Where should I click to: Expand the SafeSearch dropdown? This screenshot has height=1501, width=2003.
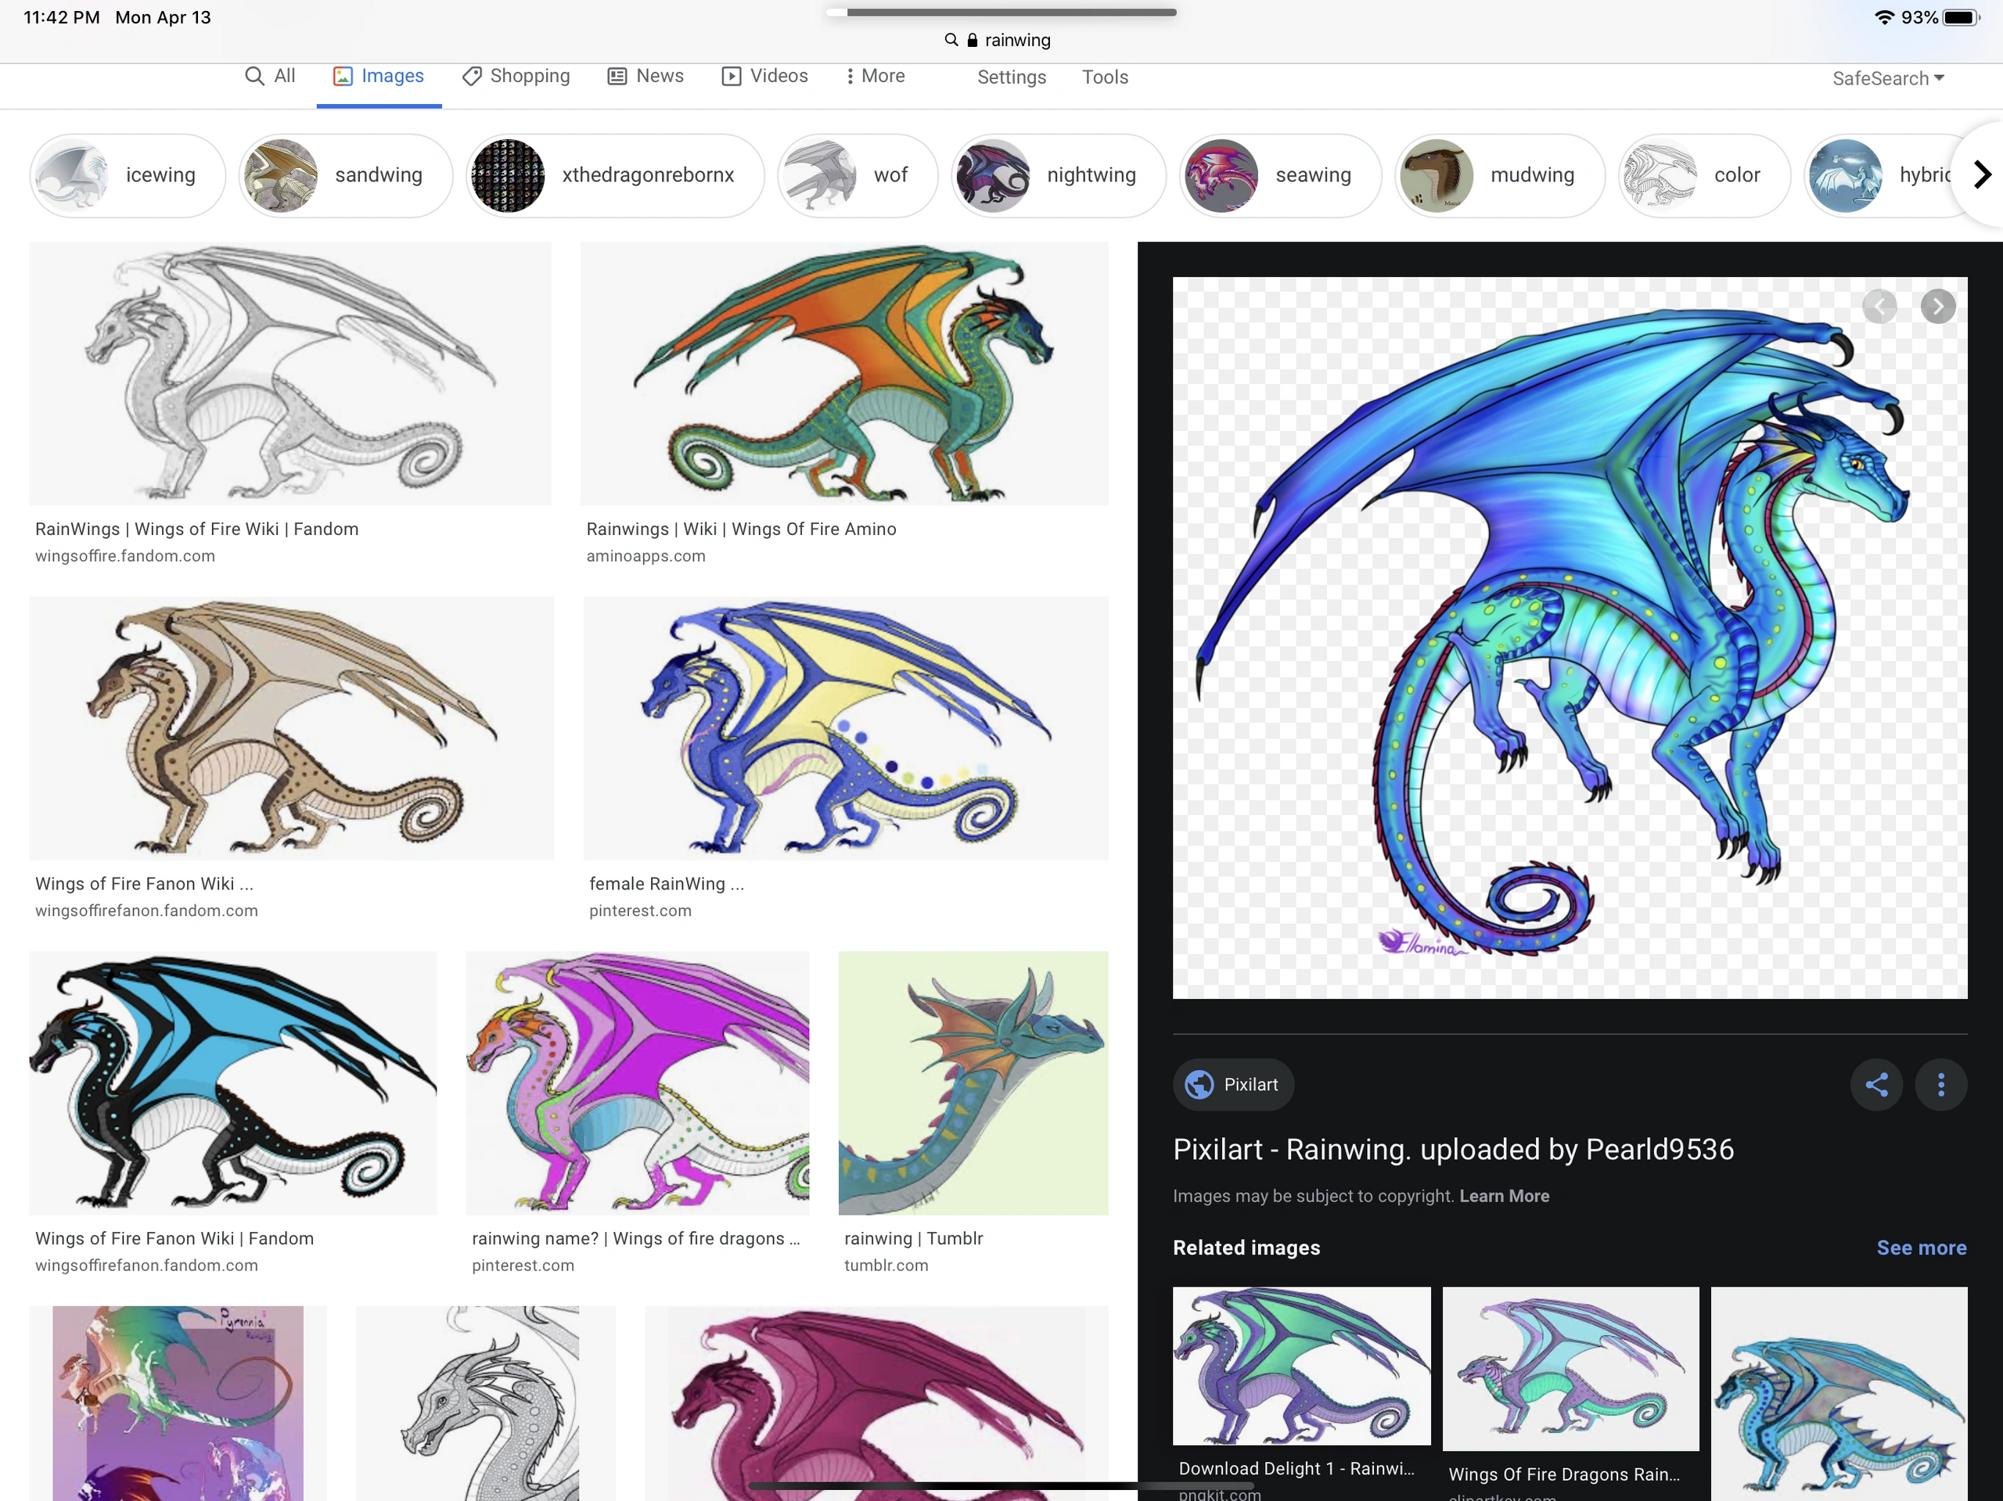1888,79
